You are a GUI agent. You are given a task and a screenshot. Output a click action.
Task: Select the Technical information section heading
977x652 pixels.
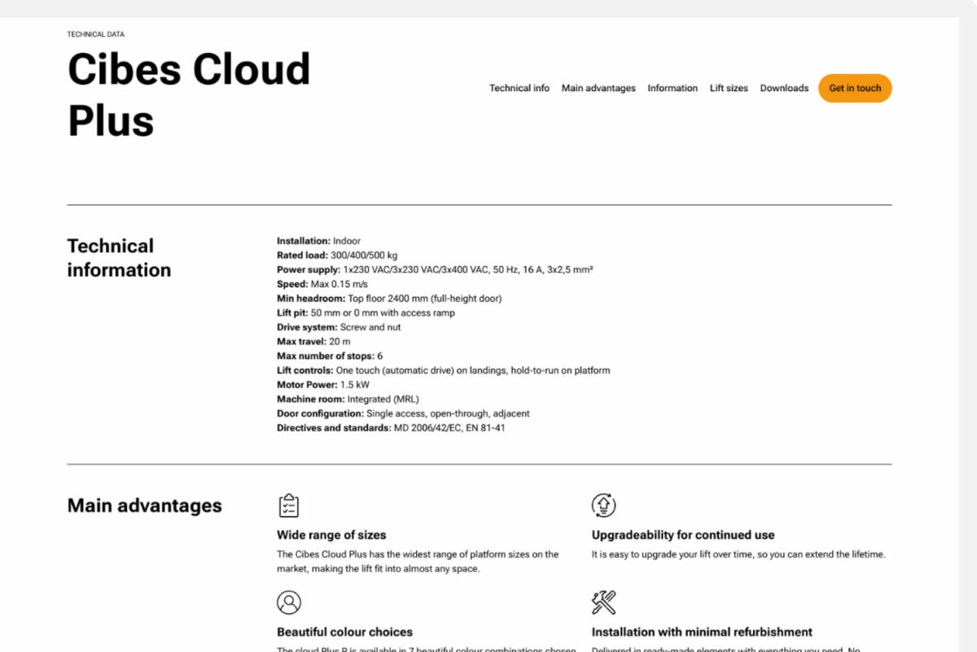(x=119, y=258)
